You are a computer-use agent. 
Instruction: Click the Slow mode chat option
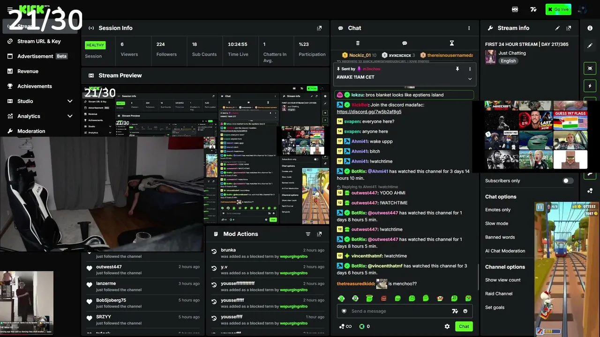[496, 223]
